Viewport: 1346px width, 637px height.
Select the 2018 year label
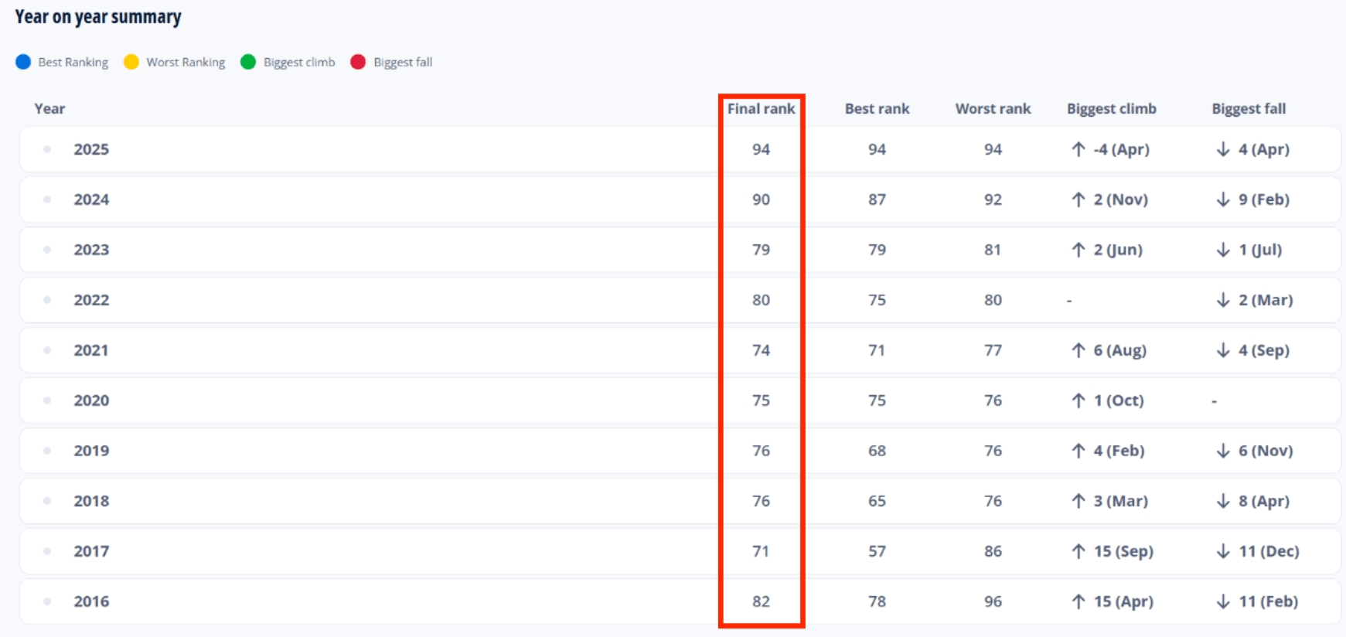[x=91, y=501]
